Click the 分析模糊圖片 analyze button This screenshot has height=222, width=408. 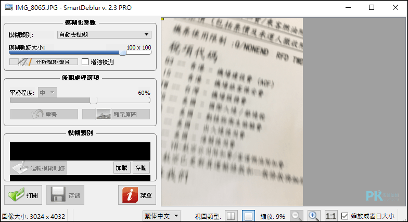click(x=44, y=61)
